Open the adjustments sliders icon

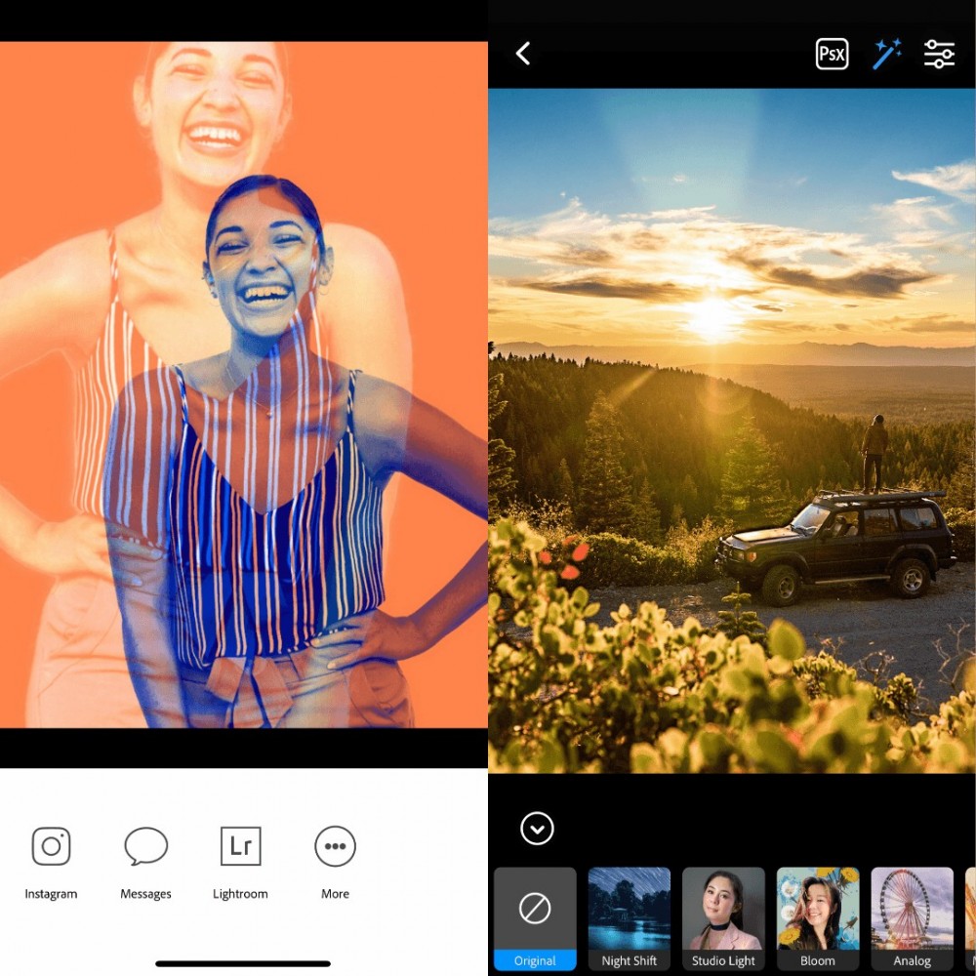tap(939, 55)
